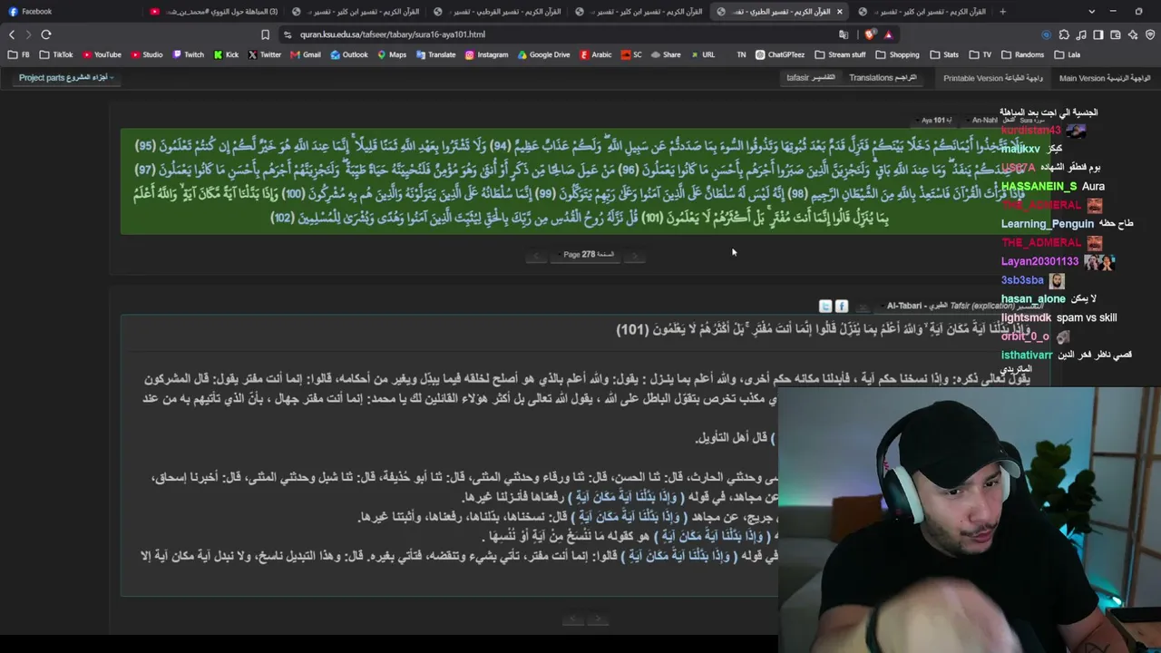This screenshot has height=653, width=1161.
Task: Open the Gmail bookmark
Action: [x=306, y=54]
